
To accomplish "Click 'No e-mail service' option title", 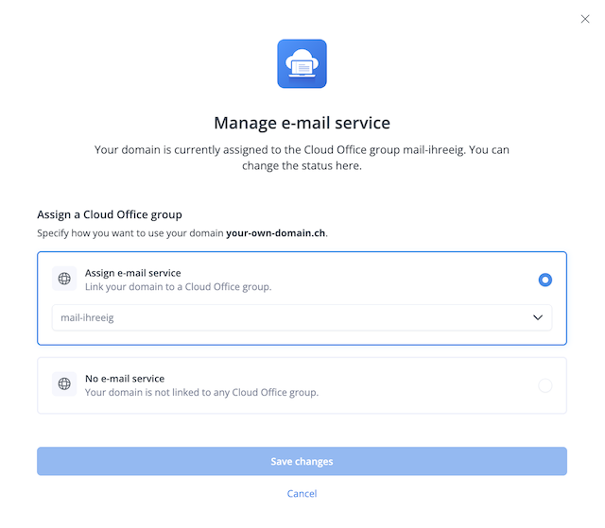I will [x=125, y=379].
